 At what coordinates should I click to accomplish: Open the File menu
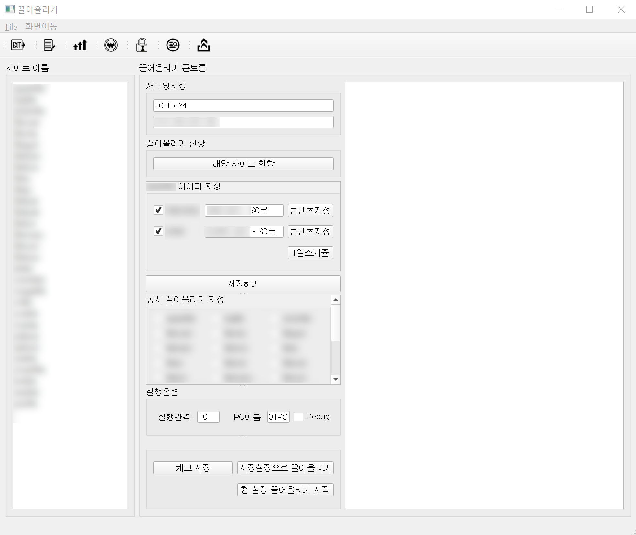[x=11, y=27]
